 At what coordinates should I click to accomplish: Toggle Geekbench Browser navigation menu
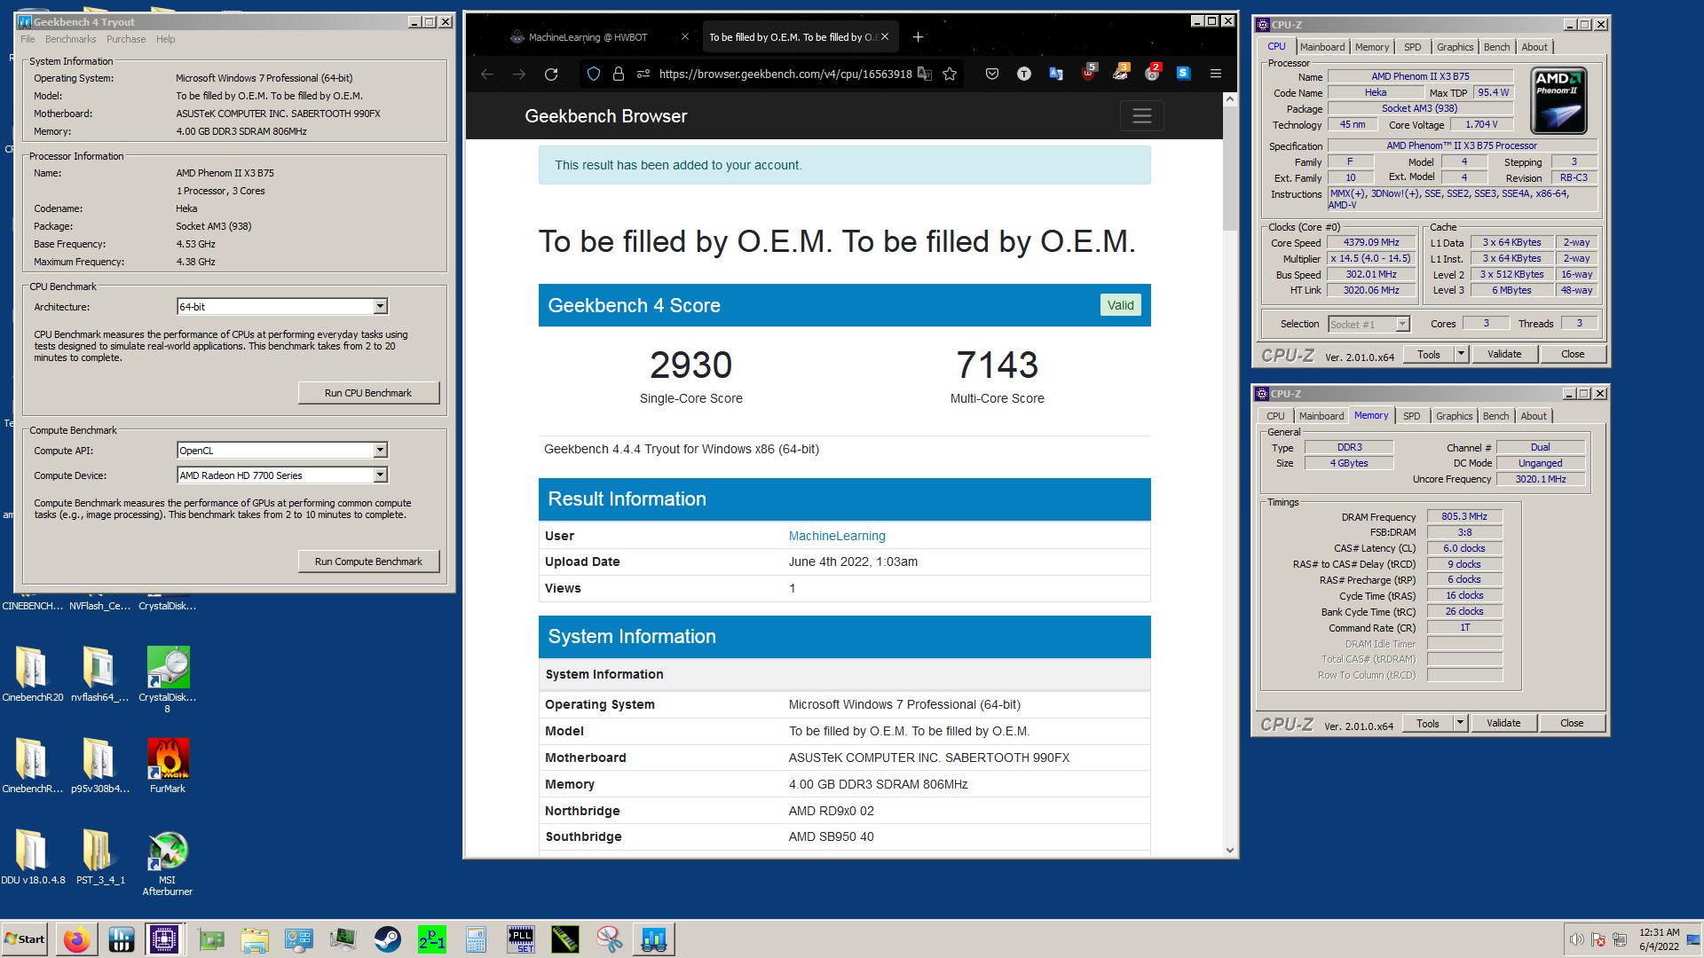click(x=1141, y=116)
